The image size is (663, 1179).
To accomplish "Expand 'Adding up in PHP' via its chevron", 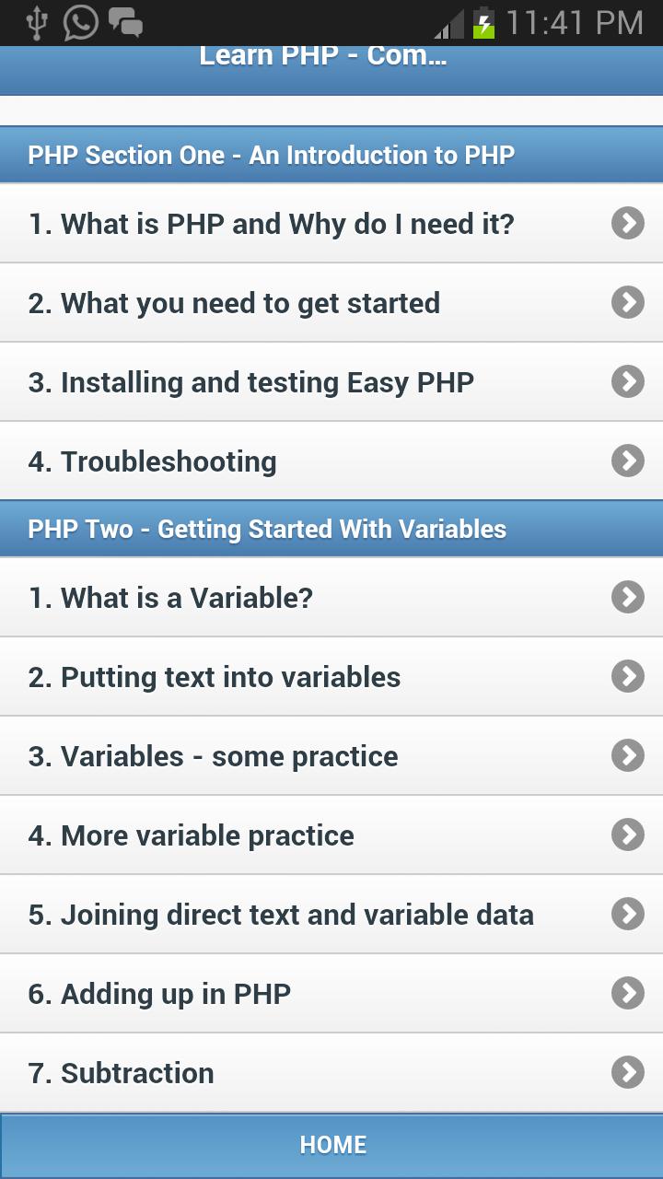I will [x=627, y=993].
